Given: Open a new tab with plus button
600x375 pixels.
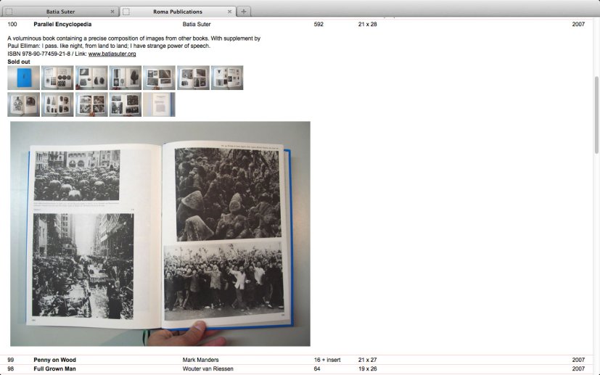Looking at the screenshot, I should point(243,12).
